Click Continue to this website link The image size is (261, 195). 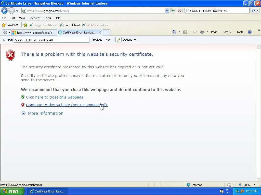[x=67, y=105]
